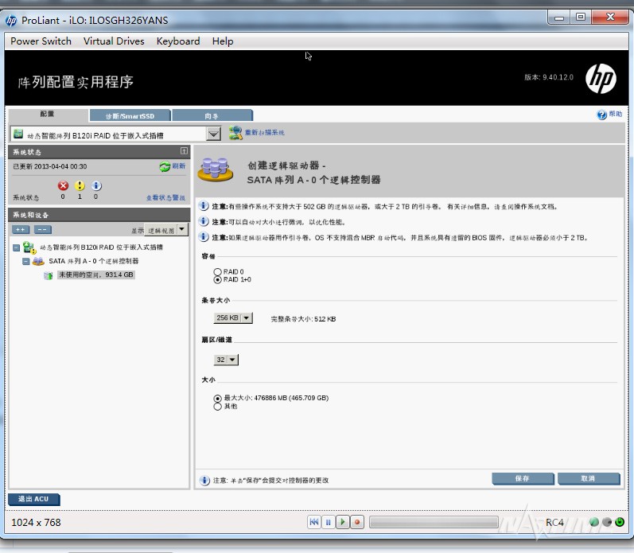Collapse the B120i RAID controller tree node

point(16,247)
